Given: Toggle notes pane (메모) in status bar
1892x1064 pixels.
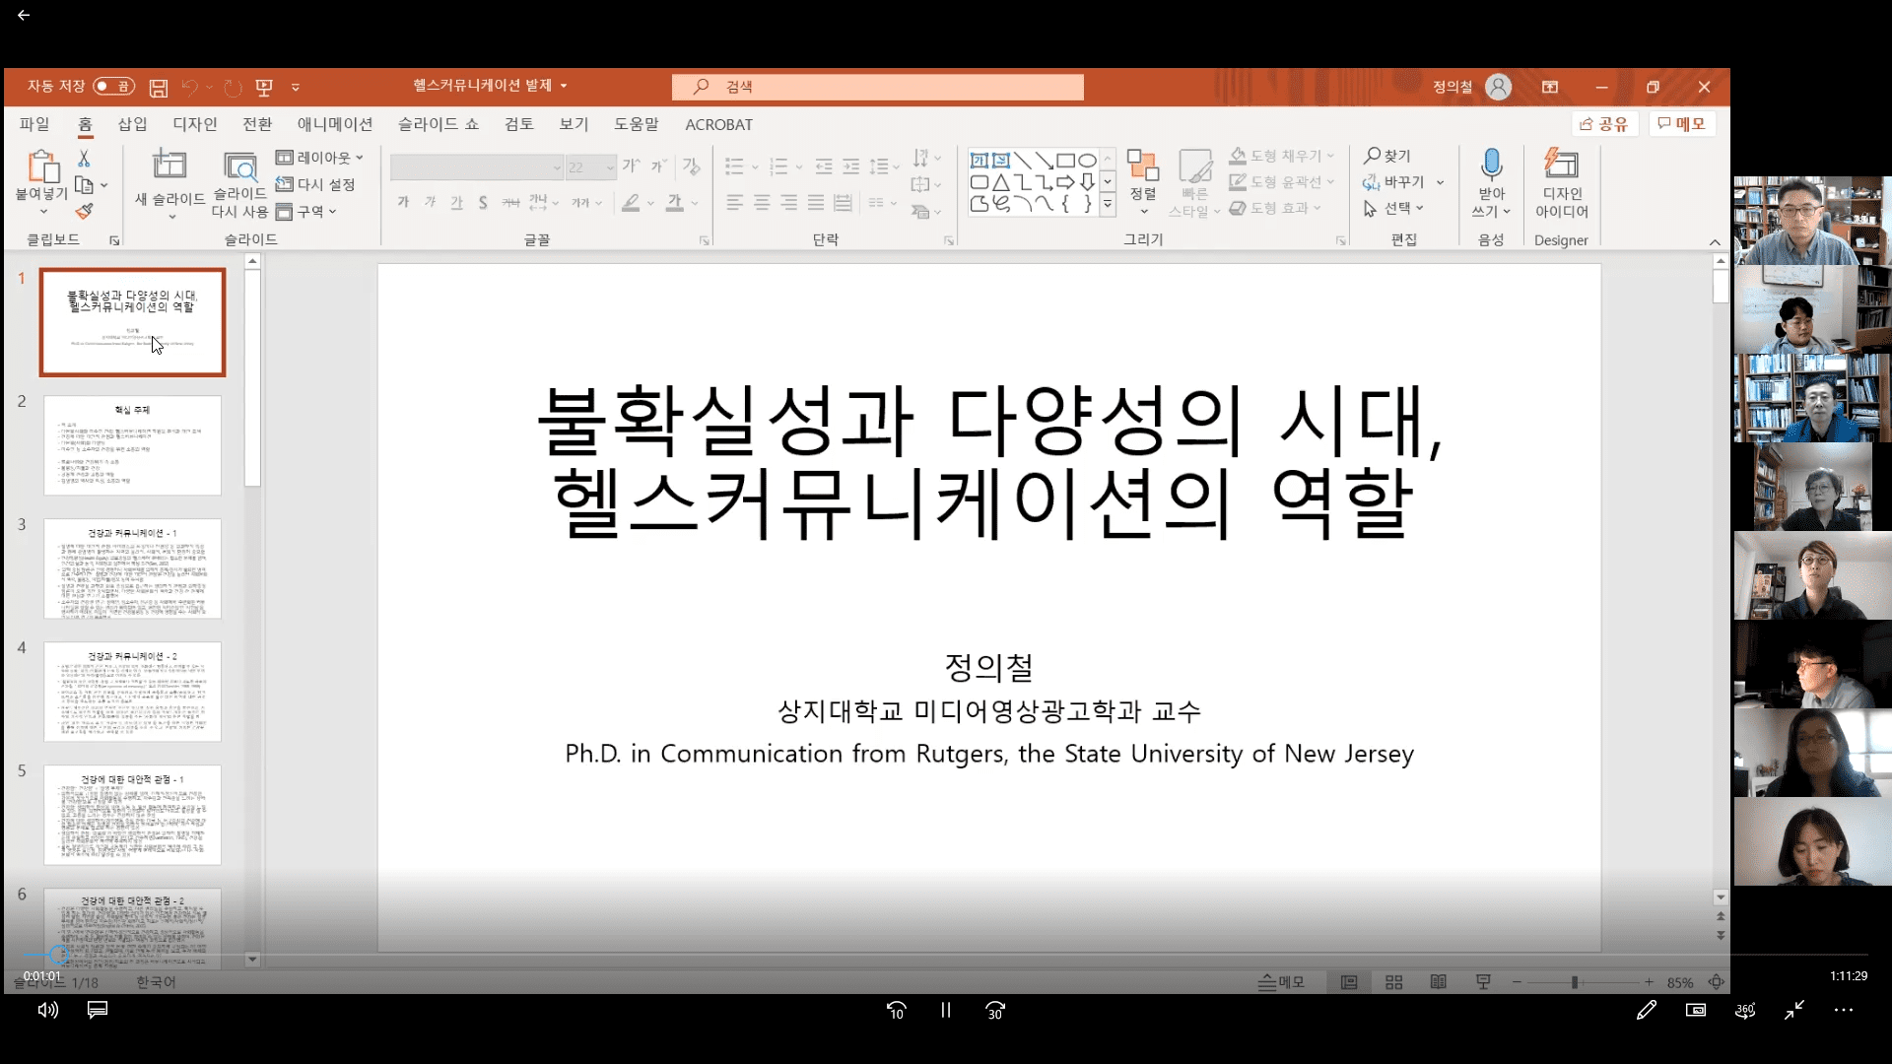Looking at the screenshot, I should (1281, 982).
